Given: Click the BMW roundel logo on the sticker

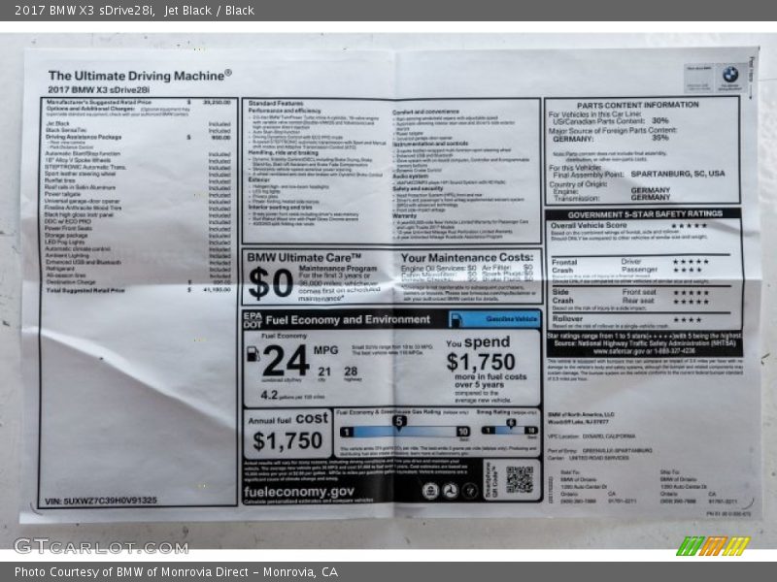Looking at the screenshot, I should click(x=730, y=76).
